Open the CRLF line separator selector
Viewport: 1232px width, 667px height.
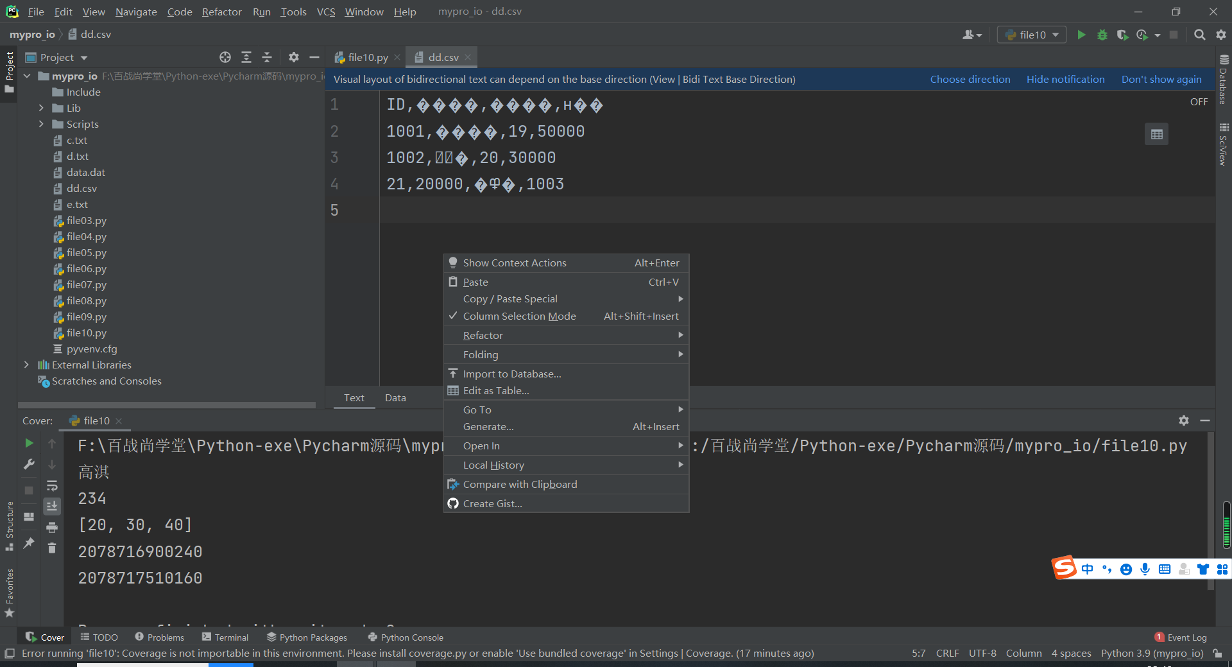[x=947, y=654]
